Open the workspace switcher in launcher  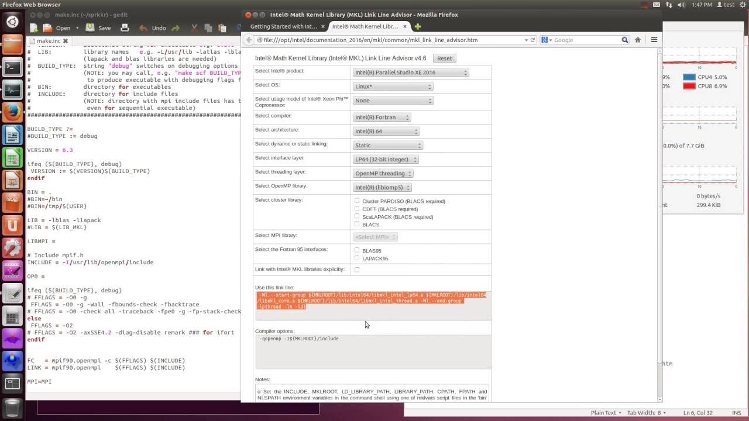pos(12,383)
